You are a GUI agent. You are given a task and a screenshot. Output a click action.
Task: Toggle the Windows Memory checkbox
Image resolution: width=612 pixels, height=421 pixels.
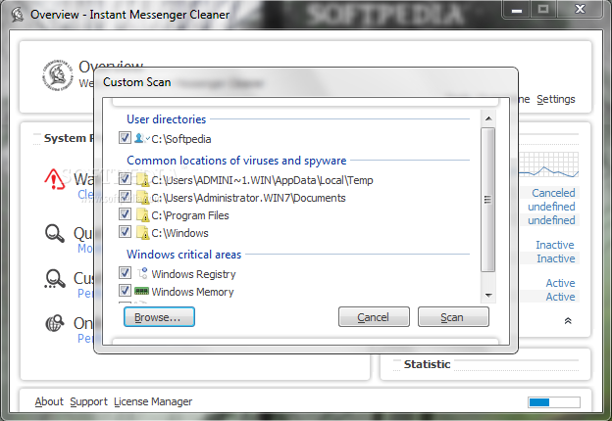(x=125, y=290)
